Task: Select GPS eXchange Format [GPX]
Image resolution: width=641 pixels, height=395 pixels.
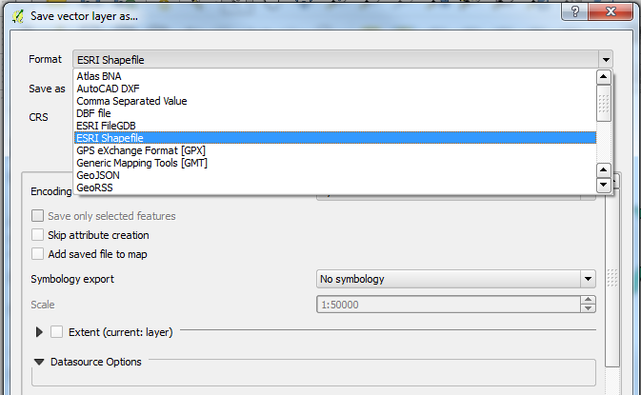Action: (141, 150)
